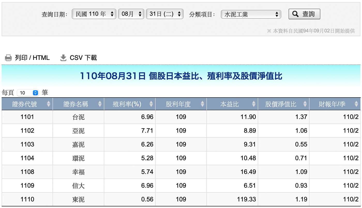This screenshot has height=208, width=362.
Task: Click the stock name 信大
Action: point(78,186)
